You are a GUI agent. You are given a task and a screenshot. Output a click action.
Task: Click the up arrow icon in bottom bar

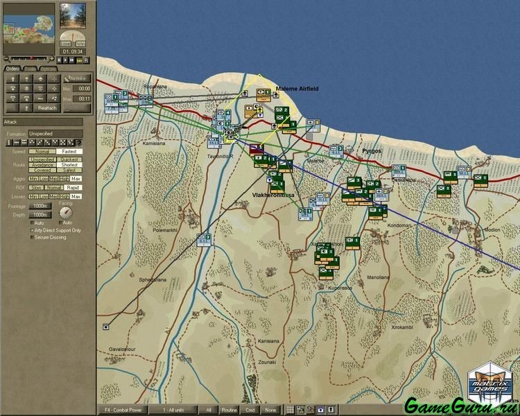point(331,410)
